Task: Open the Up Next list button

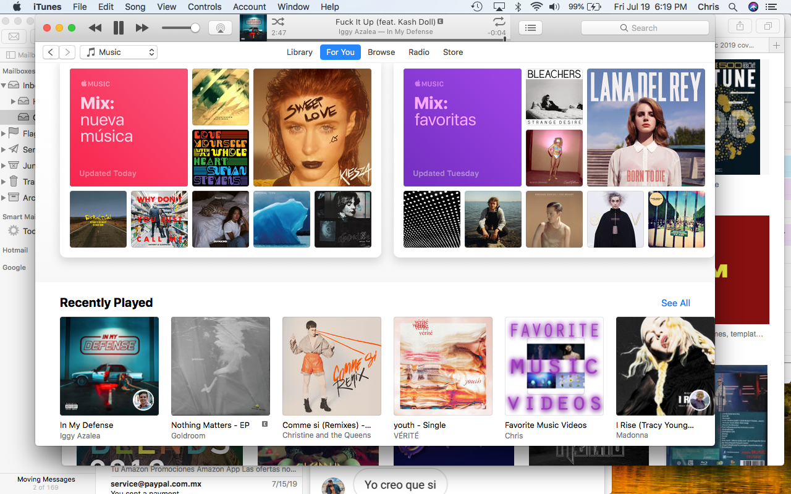Action: pyautogui.click(x=530, y=28)
